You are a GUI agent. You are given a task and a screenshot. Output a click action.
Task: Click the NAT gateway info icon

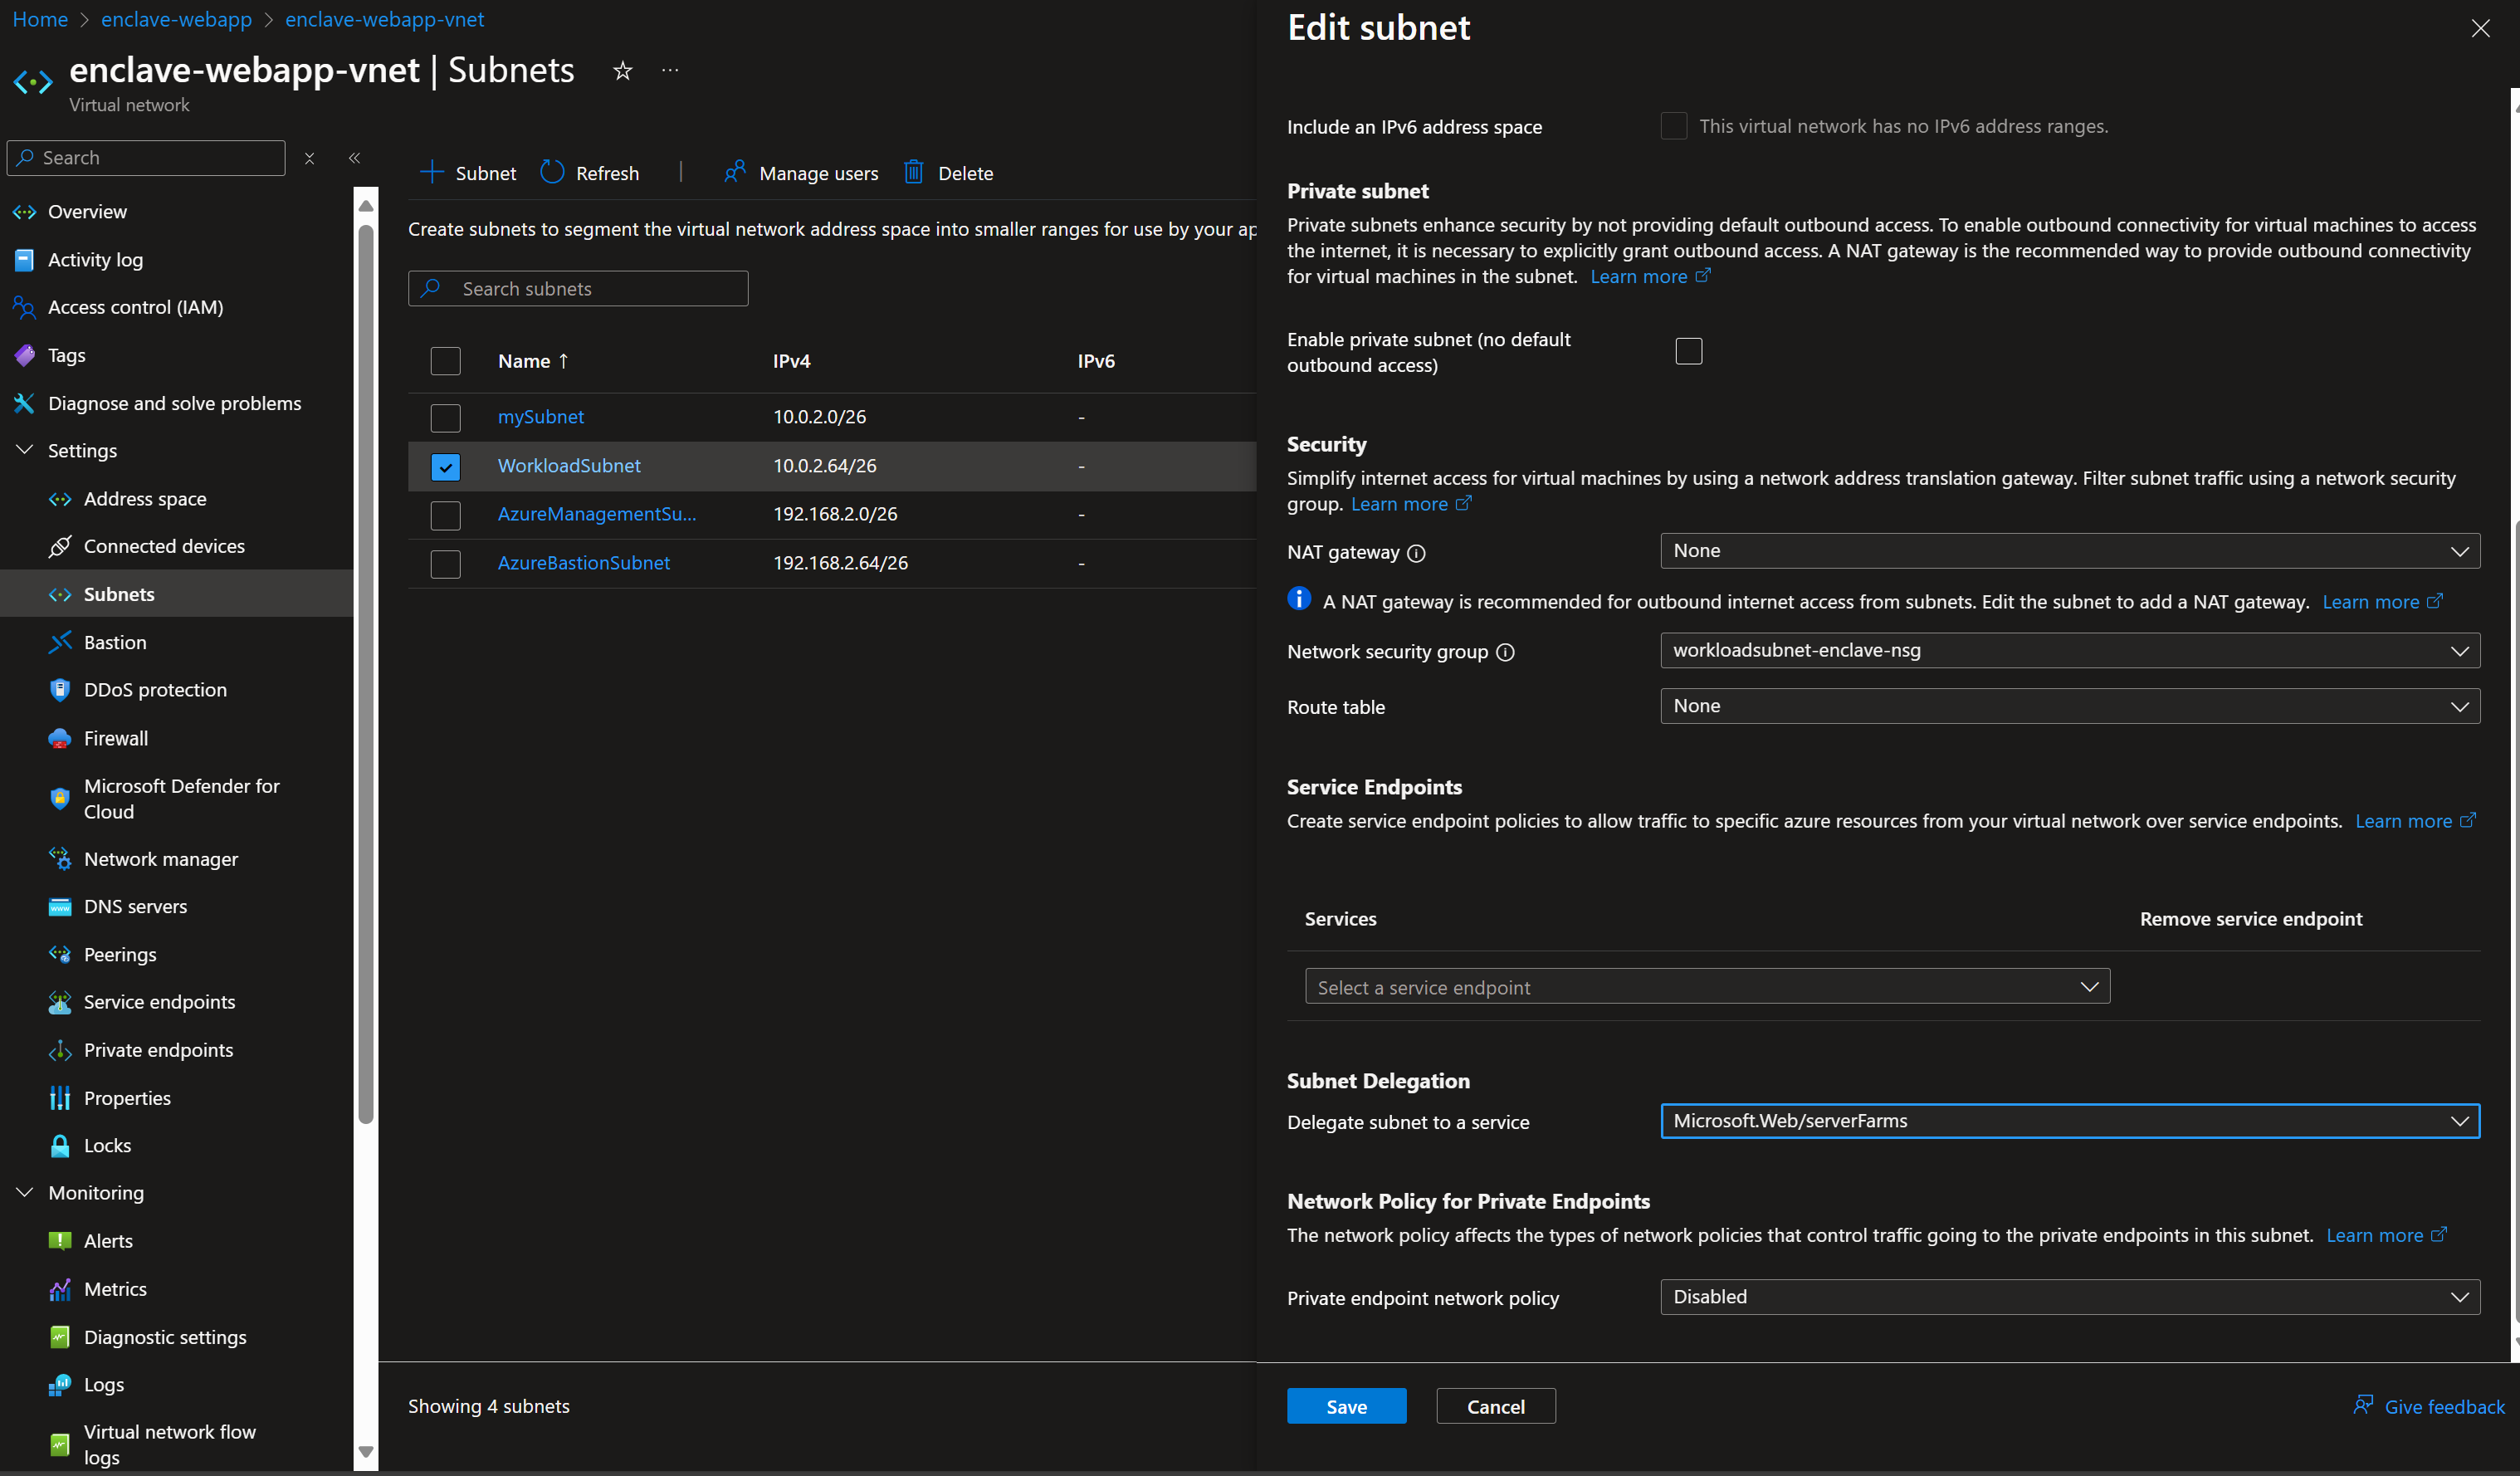(1416, 553)
